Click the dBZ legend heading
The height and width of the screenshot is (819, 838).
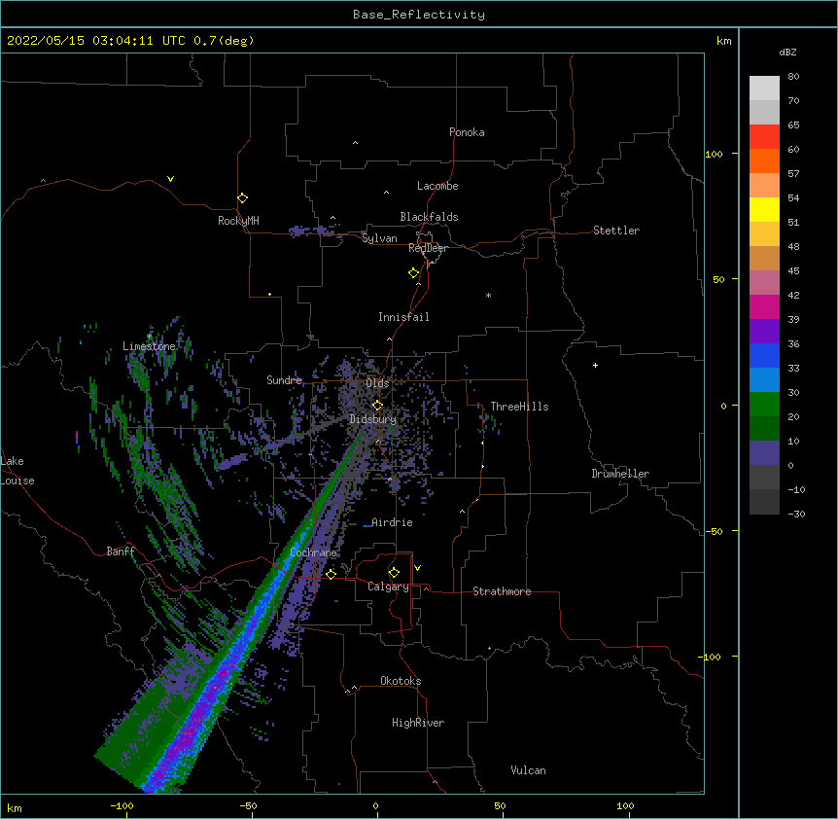tap(787, 52)
